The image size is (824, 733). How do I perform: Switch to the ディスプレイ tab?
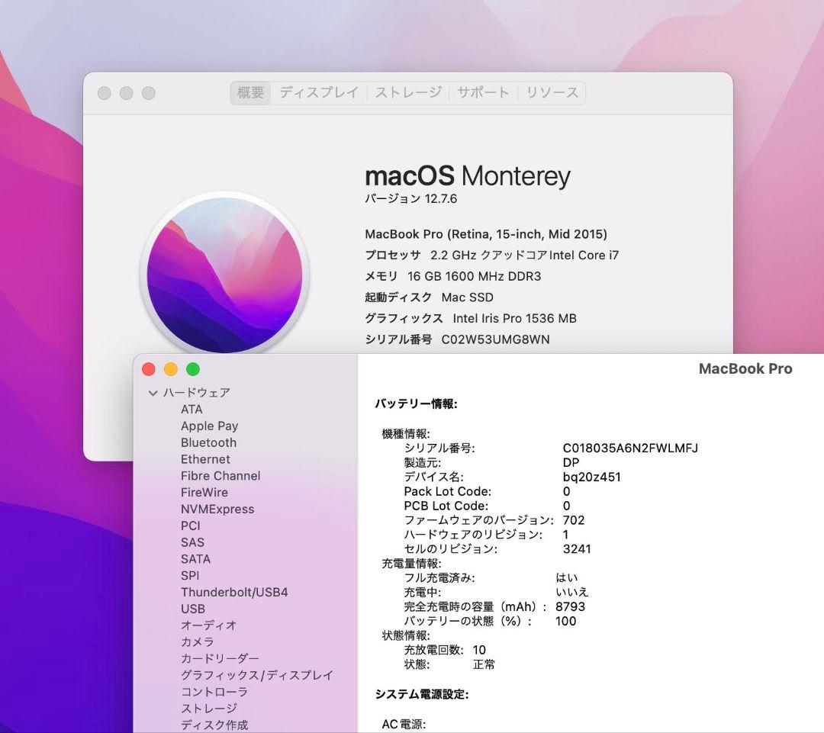(319, 92)
